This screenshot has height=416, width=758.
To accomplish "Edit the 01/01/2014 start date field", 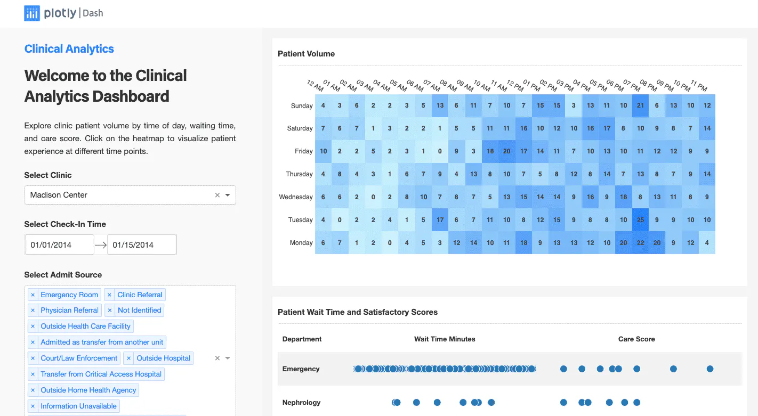I will click(60, 245).
